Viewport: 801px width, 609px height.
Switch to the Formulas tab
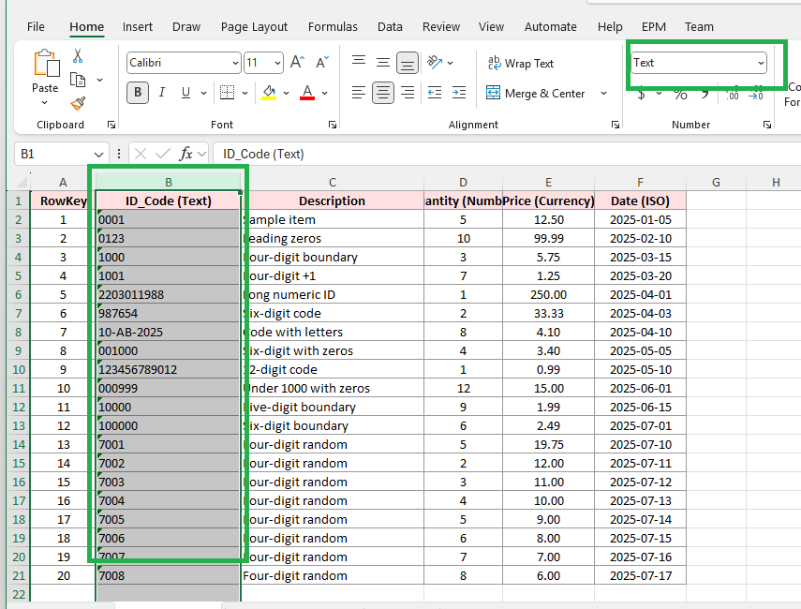[x=335, y=26]
